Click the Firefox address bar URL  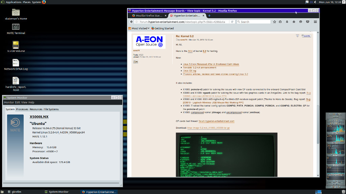pyautogui.click(x=182, y=22)
